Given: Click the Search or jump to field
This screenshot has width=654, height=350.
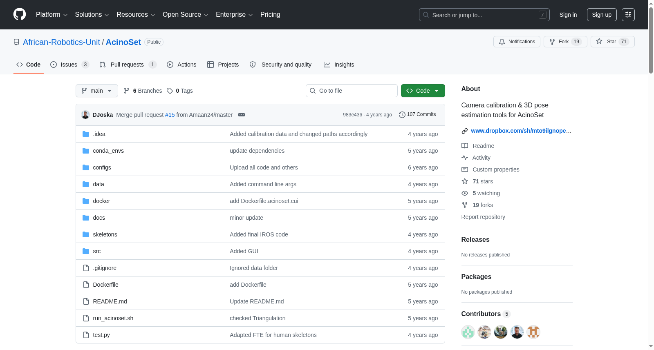Looking at the screenshot, I should [x=484, y=15].
